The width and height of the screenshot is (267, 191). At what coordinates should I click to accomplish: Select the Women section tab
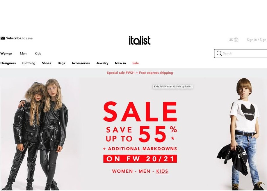pyautogui.click(x=6, y=54)
